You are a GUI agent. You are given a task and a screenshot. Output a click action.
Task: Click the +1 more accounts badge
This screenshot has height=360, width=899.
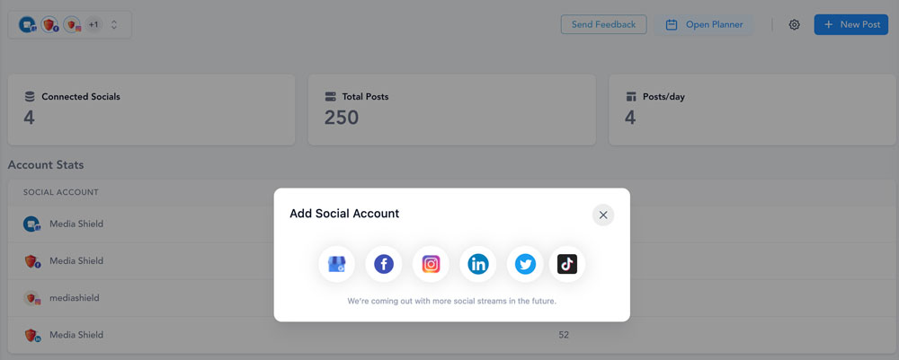click(93, 25)
